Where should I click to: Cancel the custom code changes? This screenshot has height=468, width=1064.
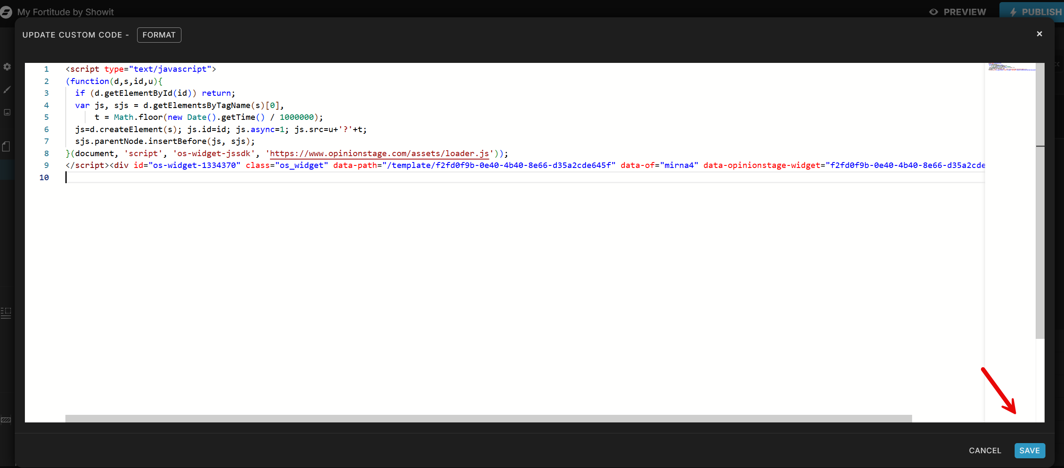pos(985,451)
